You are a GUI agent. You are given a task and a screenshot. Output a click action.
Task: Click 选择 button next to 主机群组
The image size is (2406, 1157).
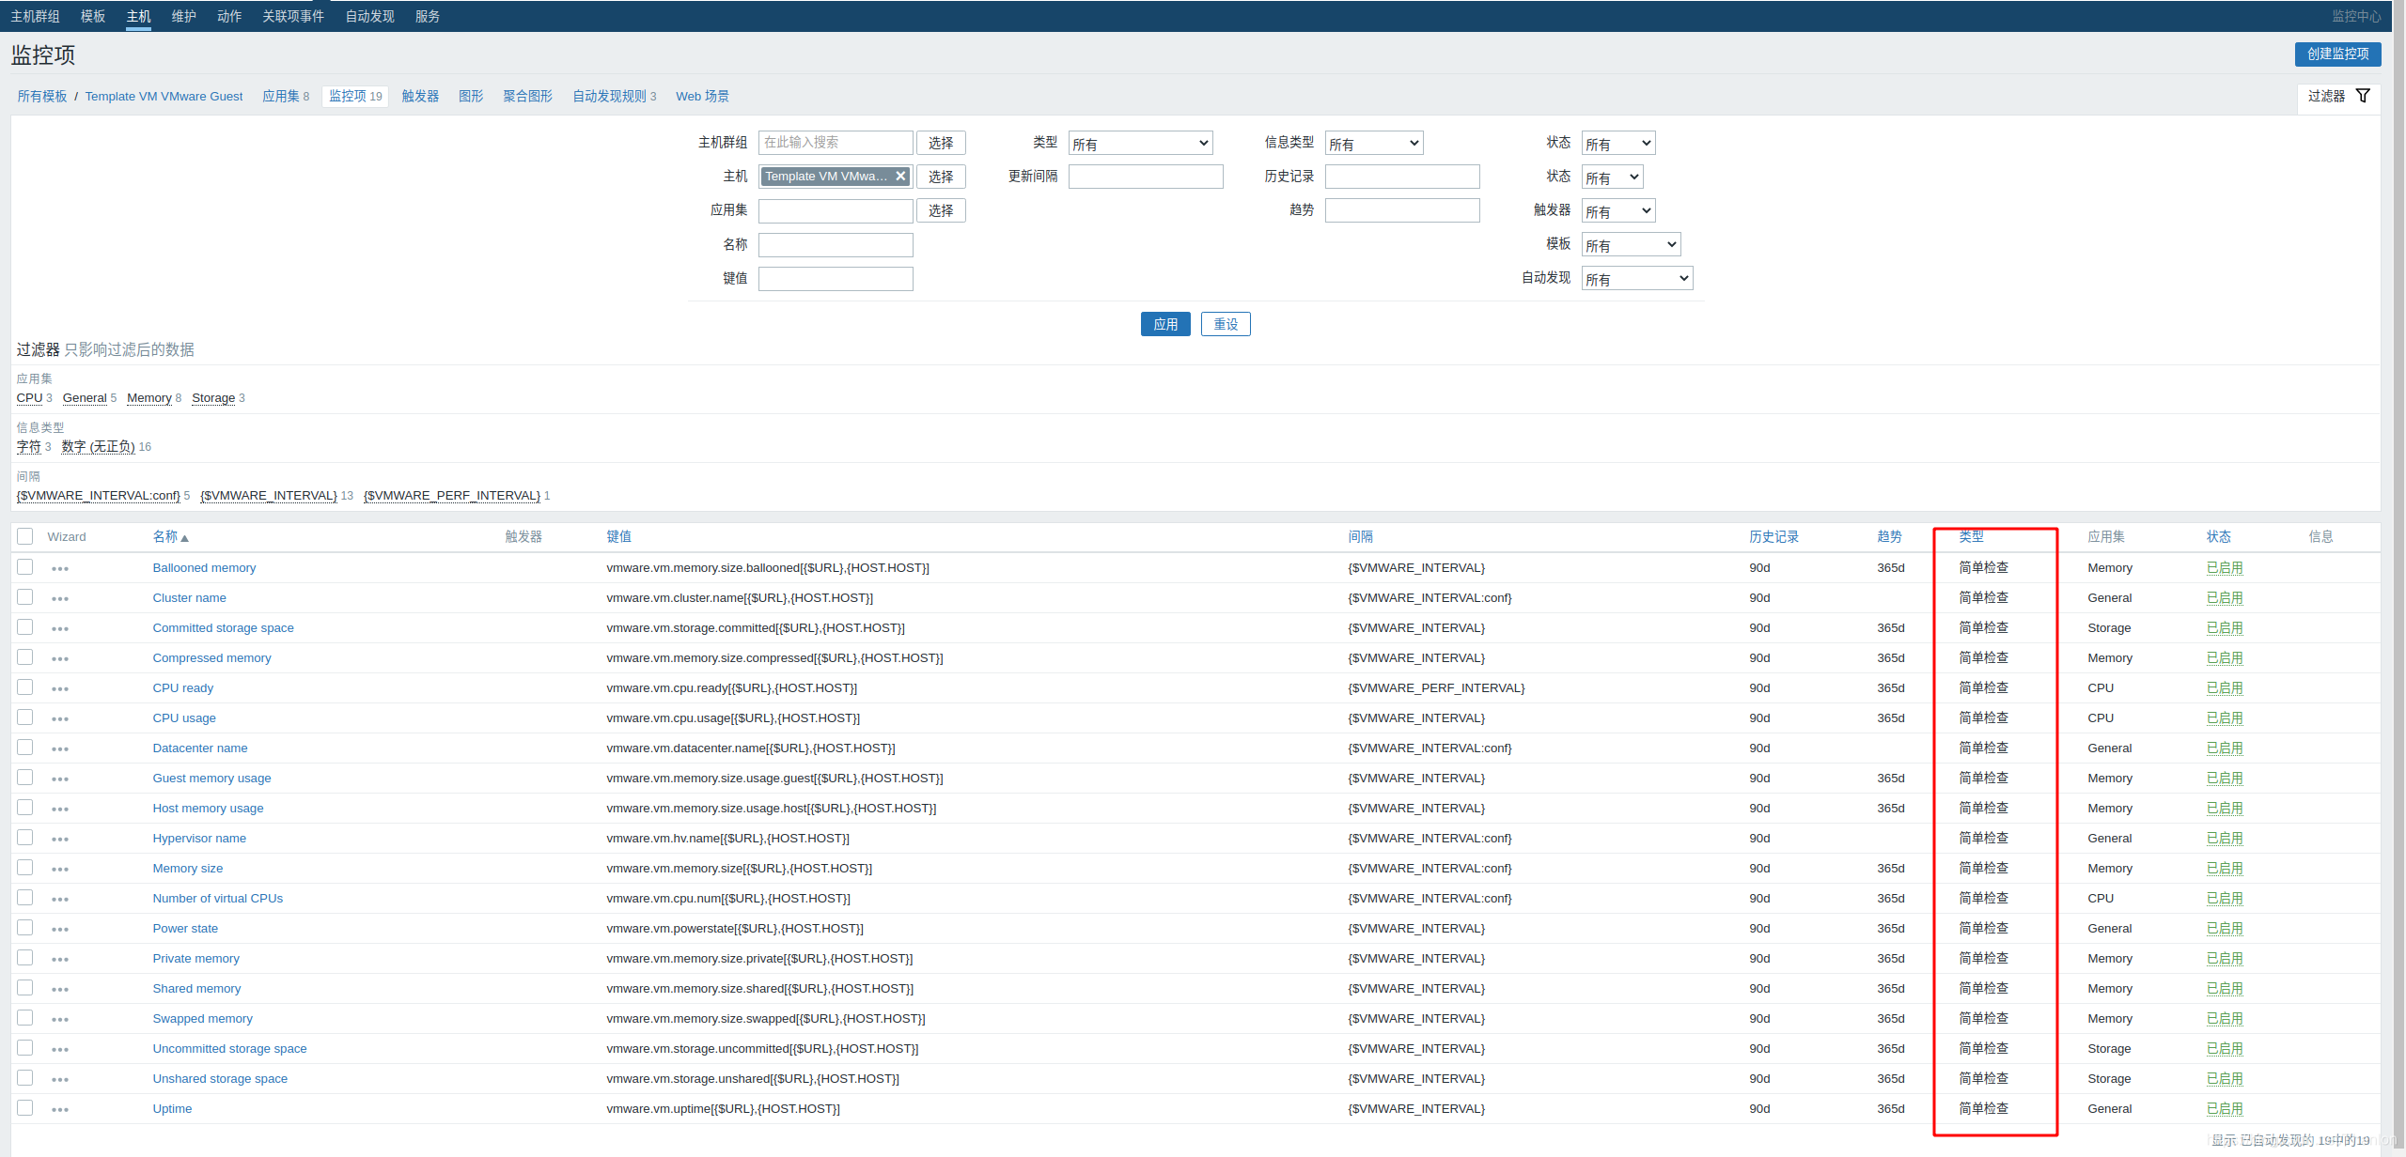click(941, 143)
